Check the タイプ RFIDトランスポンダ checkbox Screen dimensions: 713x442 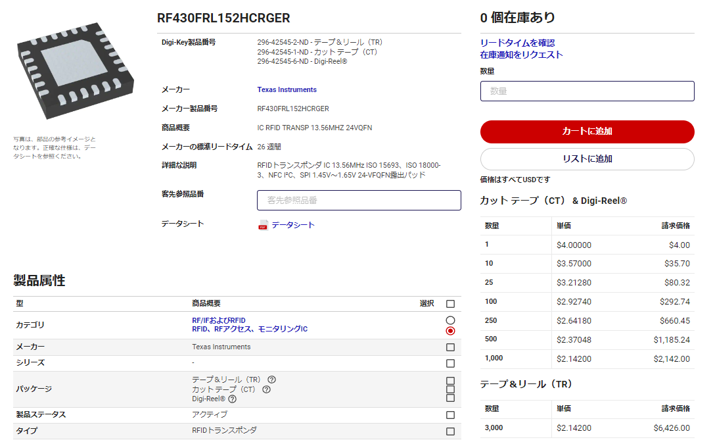(450, 431)
